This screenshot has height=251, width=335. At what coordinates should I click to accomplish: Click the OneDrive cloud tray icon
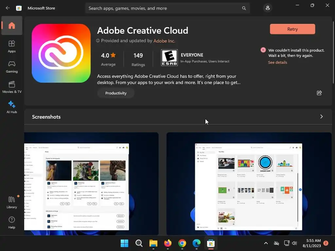pyautogui.click(x=276, y=243)
